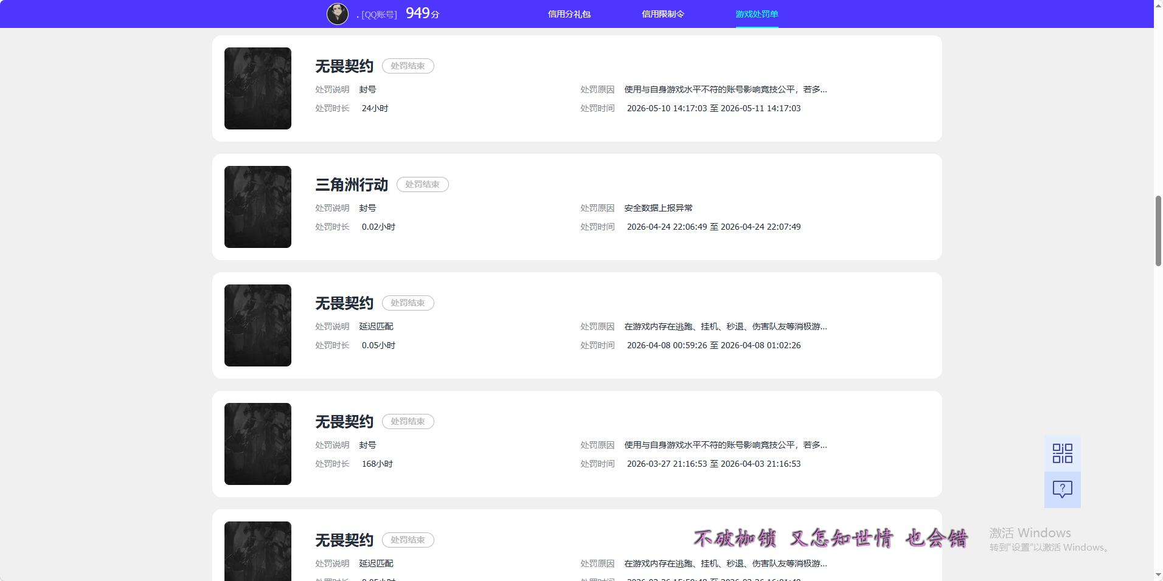Click 无畏契约 title on the 168小时 card
The image size is (1163, 581).
point(344,422)
